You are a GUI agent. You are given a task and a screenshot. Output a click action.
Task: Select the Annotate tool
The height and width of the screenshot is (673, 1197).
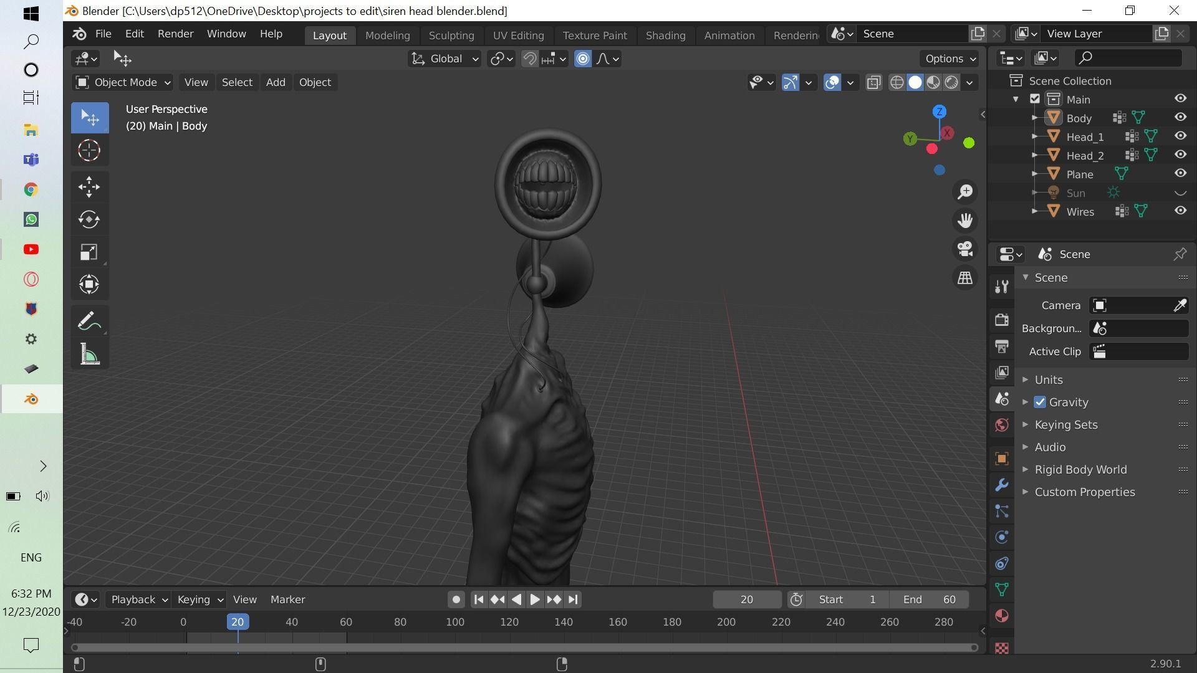click(89, 322)
